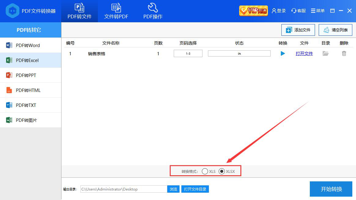
Task: Start conversion with the blue play icon
Action: point(283,53)
